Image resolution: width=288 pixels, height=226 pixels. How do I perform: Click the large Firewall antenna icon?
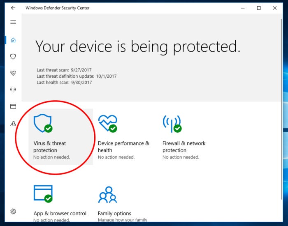[172, 124]
